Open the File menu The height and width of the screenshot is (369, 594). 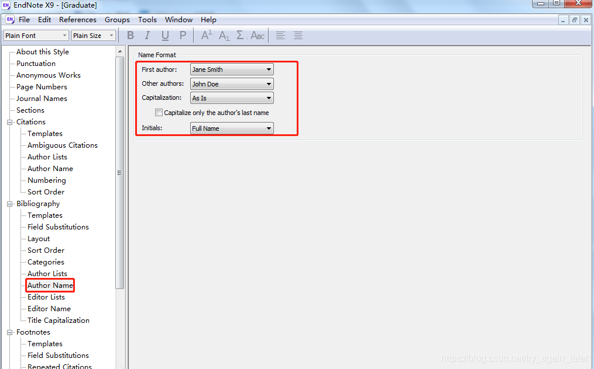coord(24,20)
